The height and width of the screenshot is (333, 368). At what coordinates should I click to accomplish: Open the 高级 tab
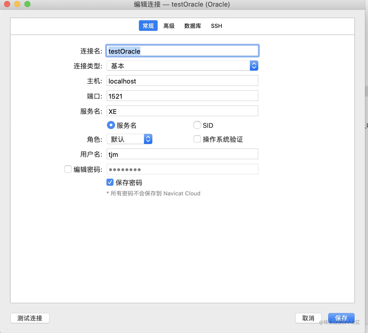[169, 26]
